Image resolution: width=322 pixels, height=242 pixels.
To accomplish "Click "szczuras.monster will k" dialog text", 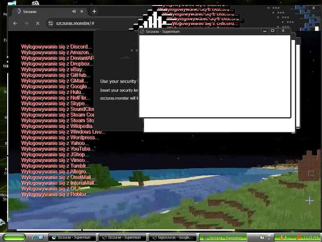I will pyautogui.click(x=119, y=98).
